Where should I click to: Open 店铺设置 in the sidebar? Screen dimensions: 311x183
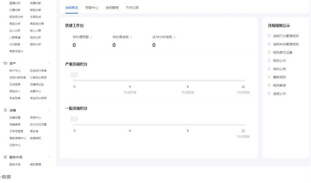(15, 118)
